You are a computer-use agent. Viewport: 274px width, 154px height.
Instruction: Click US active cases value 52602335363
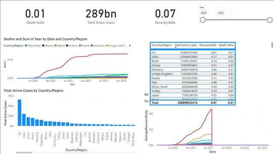189,52
